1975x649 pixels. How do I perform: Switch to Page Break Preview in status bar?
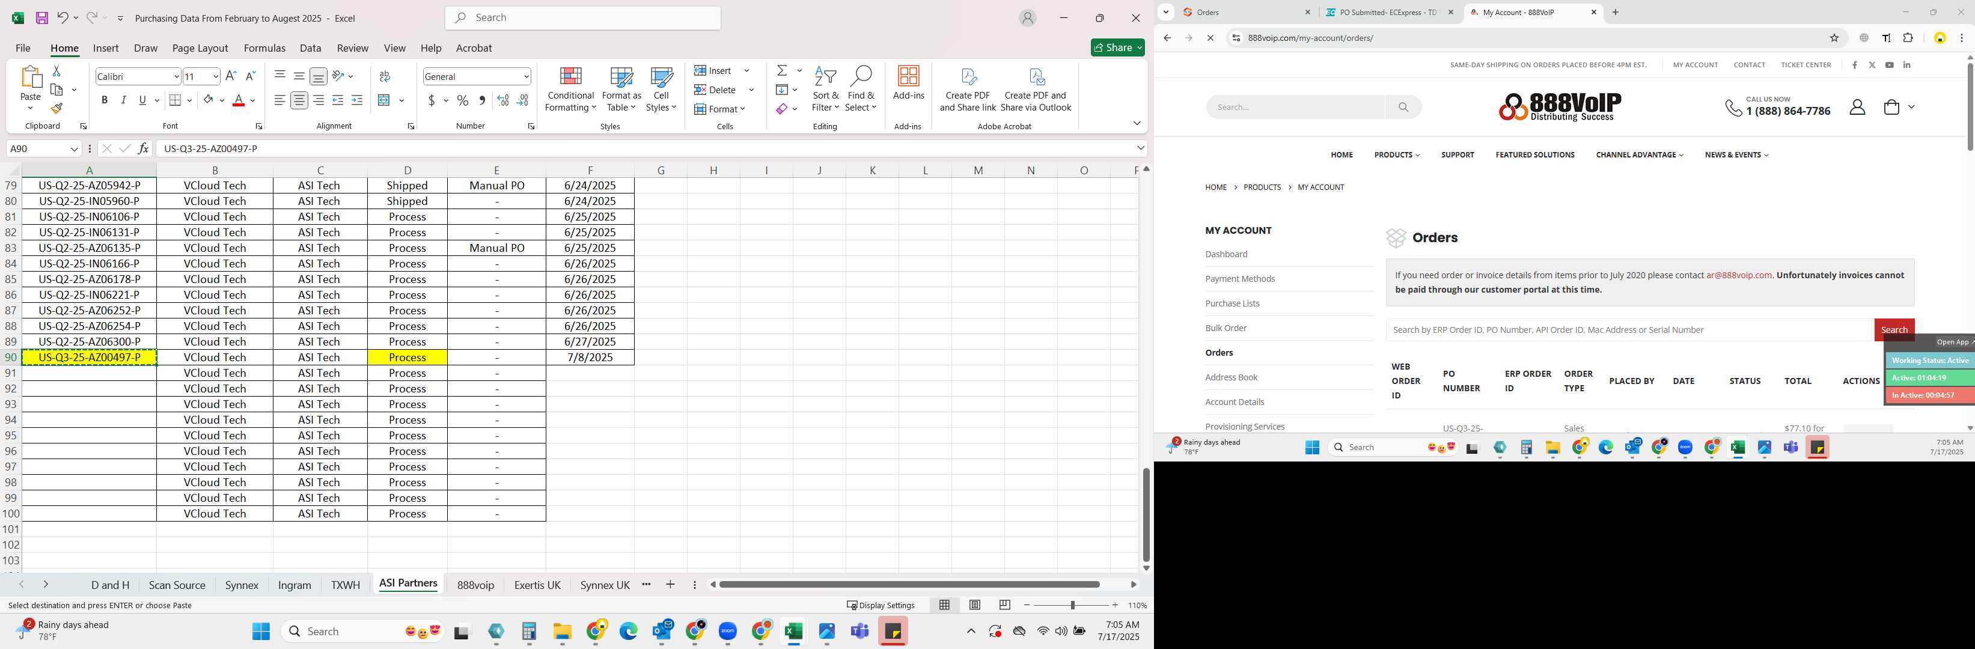click(1004, 605)
